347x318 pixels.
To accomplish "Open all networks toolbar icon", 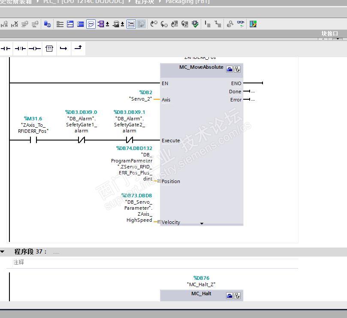I will [60, 24].
